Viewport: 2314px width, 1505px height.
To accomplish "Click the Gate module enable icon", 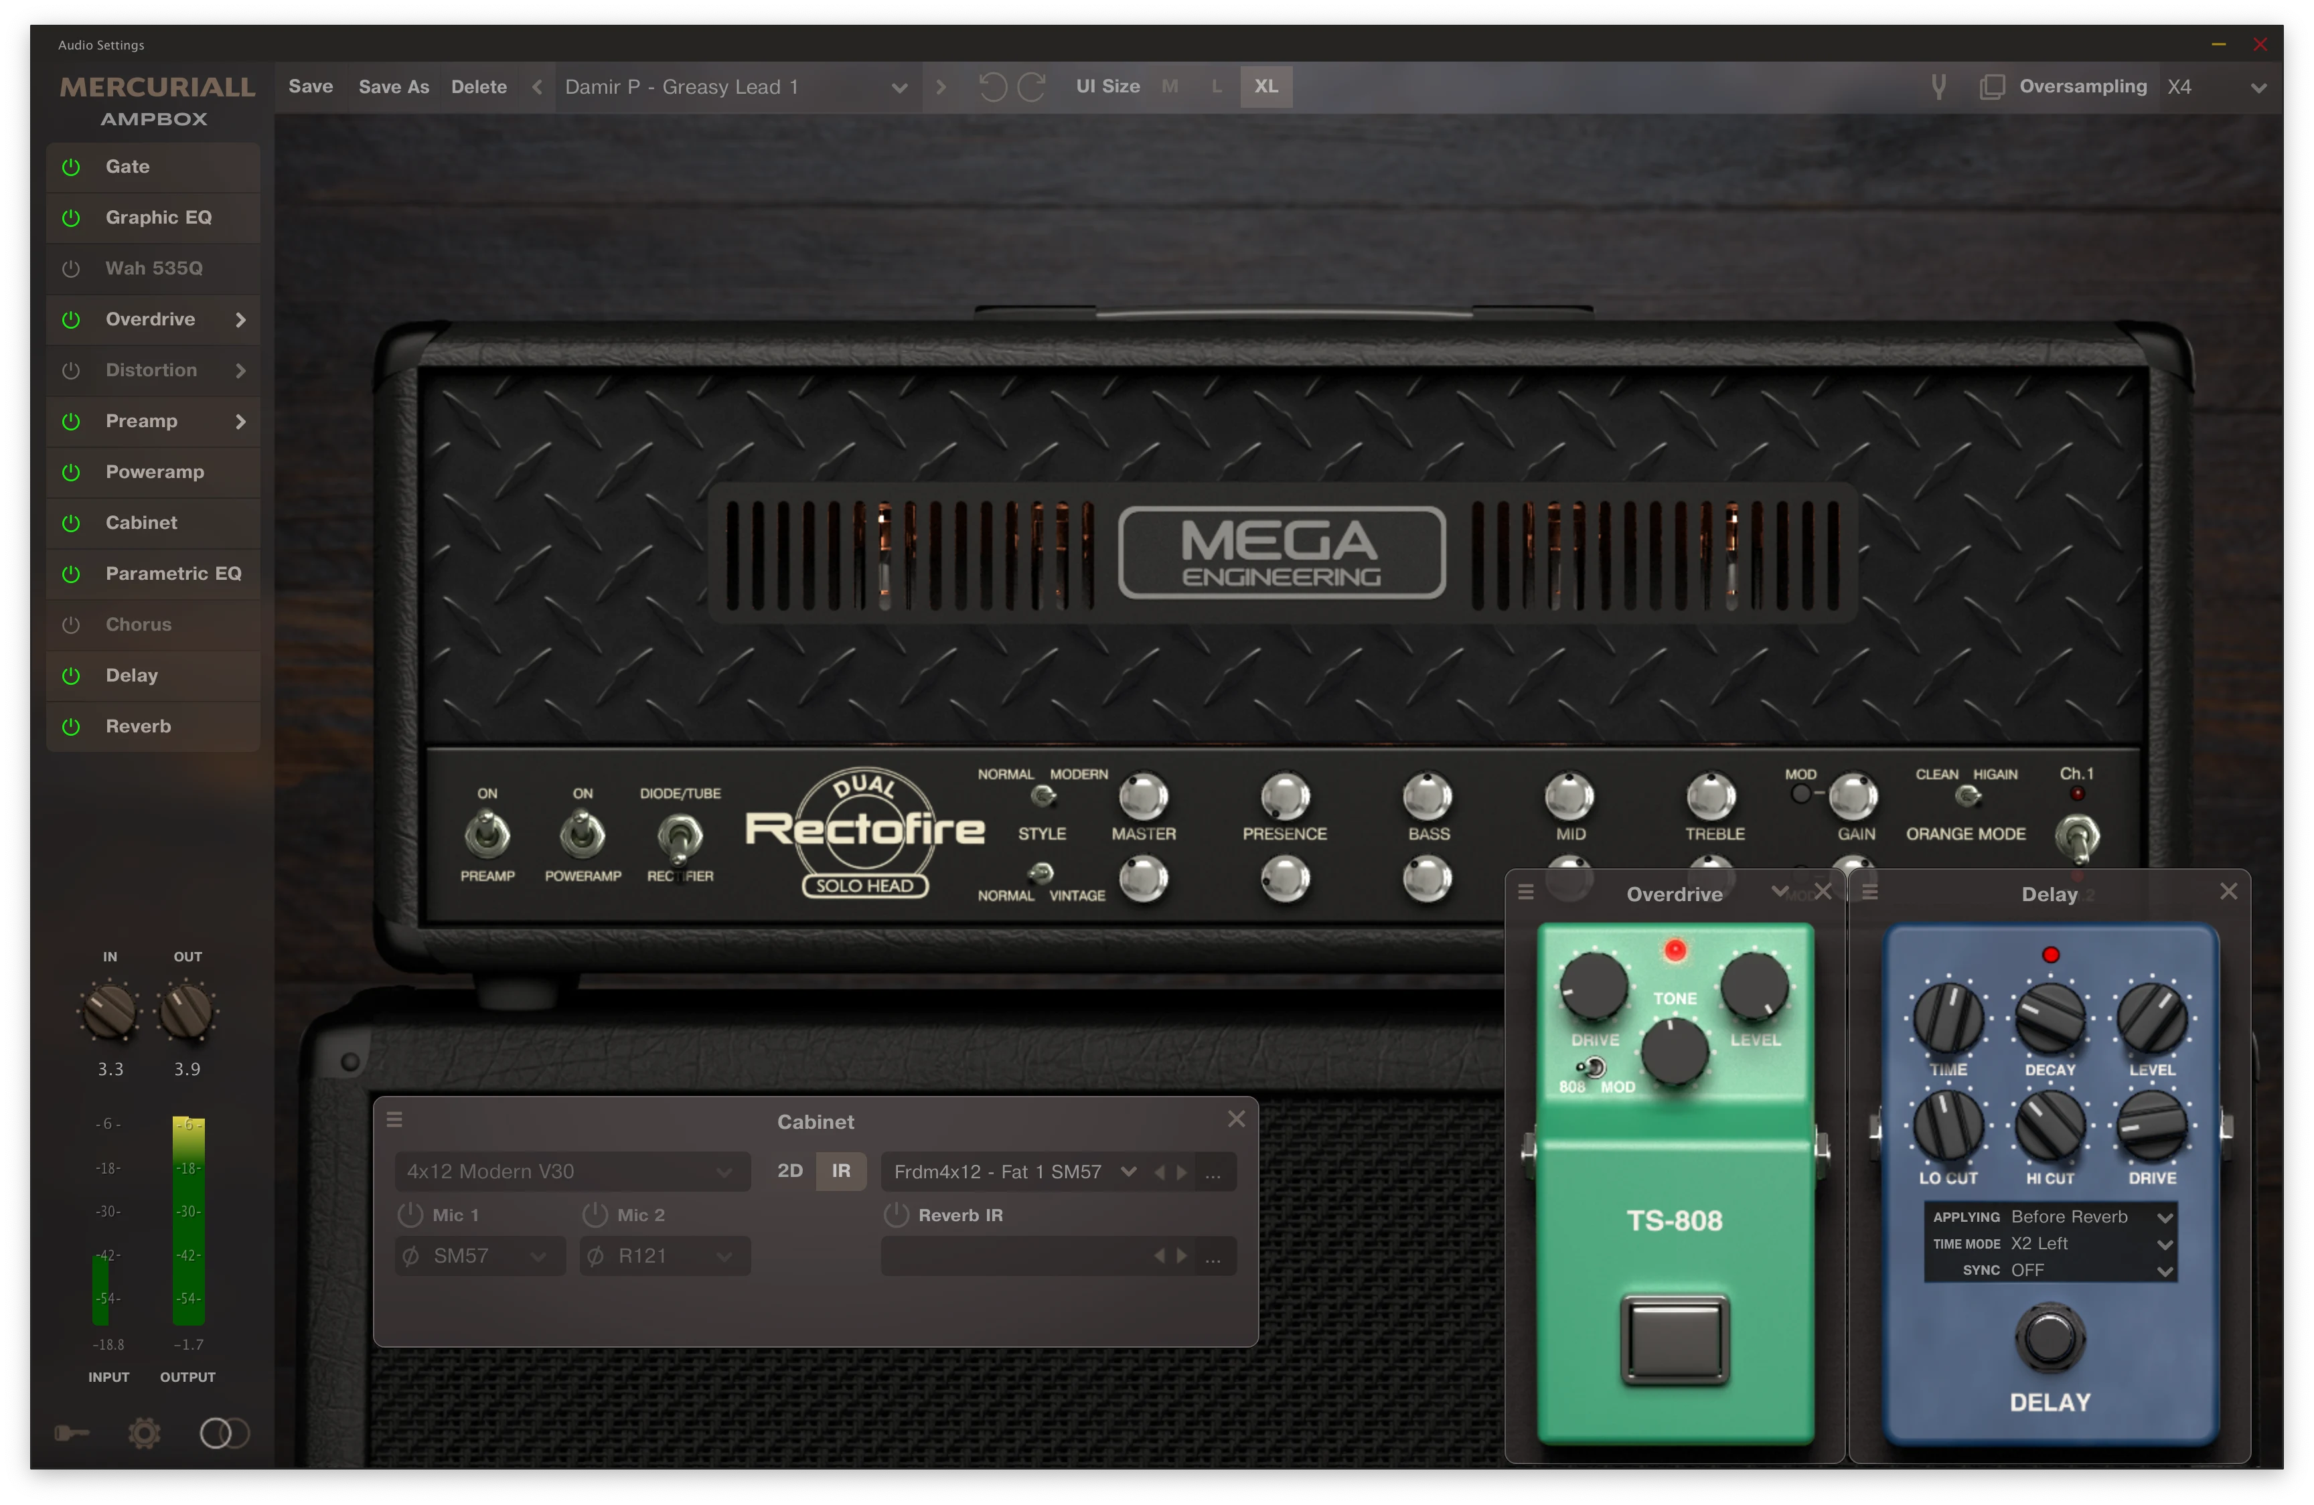I will coord(71,167).
